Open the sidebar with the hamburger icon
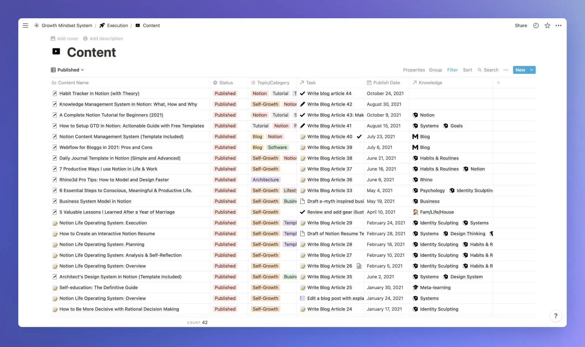The width and height of the screenshot is (585, 347). [25, 25]
